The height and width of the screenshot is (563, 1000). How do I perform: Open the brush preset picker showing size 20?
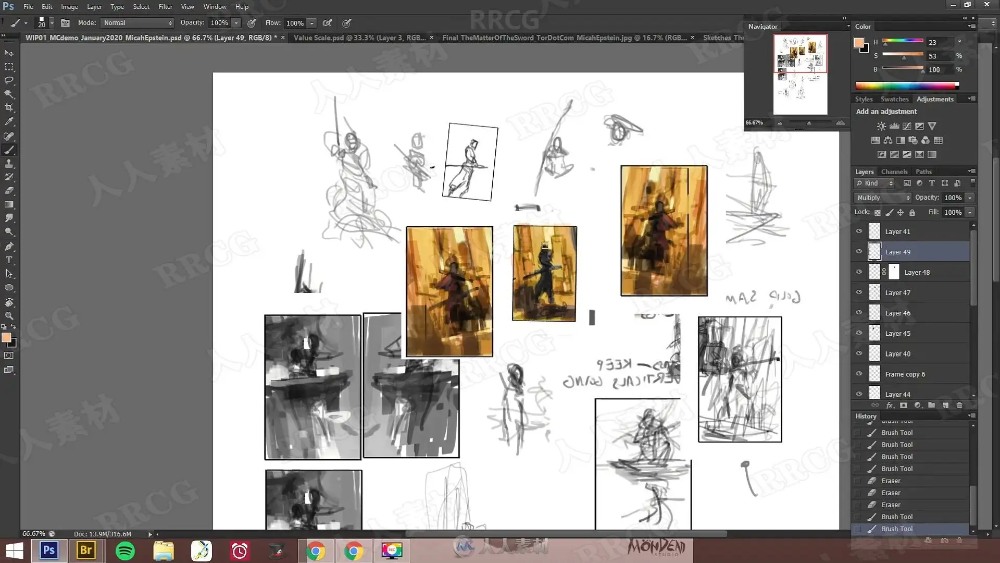pyautogui.click(x=45, y=23)
